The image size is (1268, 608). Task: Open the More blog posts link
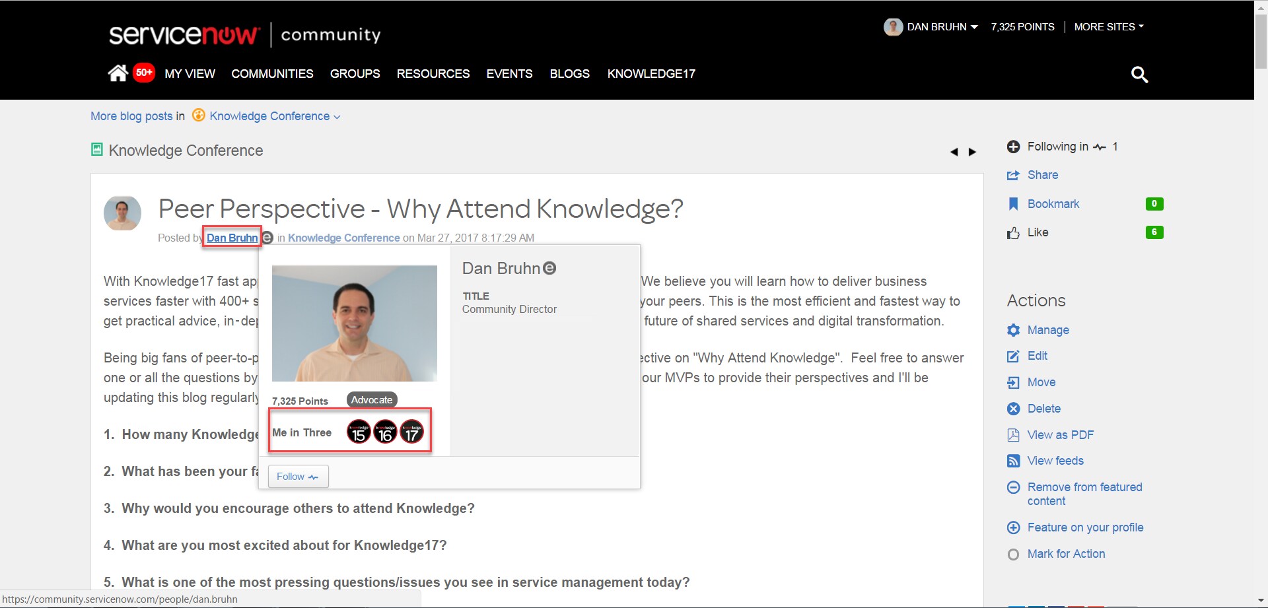point(131,116)
